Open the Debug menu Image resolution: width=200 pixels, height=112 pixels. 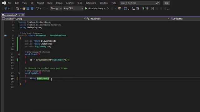(x=59, y=3)
